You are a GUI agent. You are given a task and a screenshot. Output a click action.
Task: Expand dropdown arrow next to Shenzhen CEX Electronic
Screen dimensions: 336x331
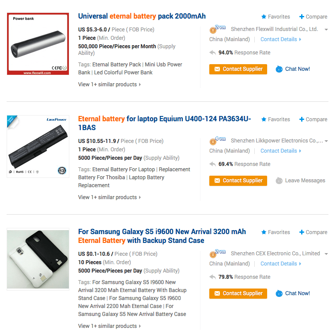(326, 254)
